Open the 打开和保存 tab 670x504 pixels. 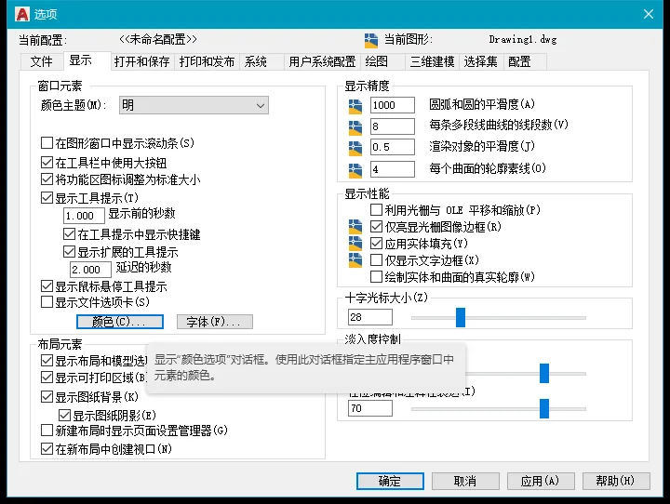[x=141, y=61]
